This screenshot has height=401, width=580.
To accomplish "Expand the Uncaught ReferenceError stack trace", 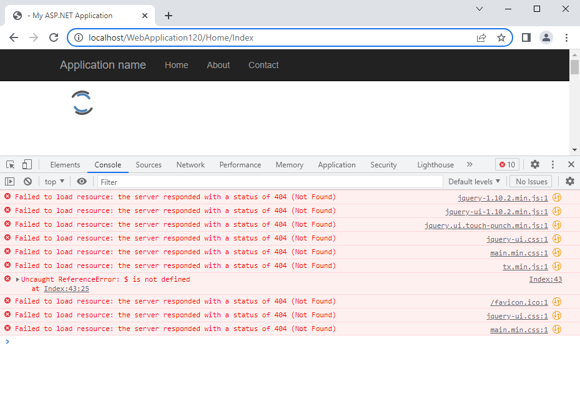I will tap(17, 280).
